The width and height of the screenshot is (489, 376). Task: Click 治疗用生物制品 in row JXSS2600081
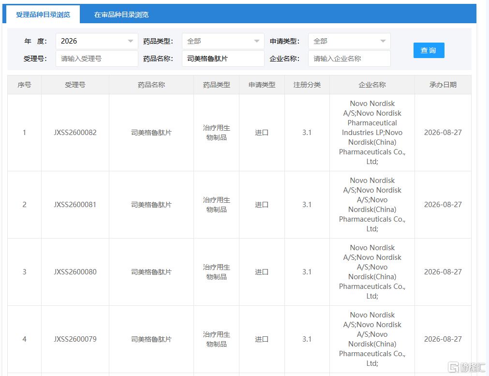click(216, 205)
